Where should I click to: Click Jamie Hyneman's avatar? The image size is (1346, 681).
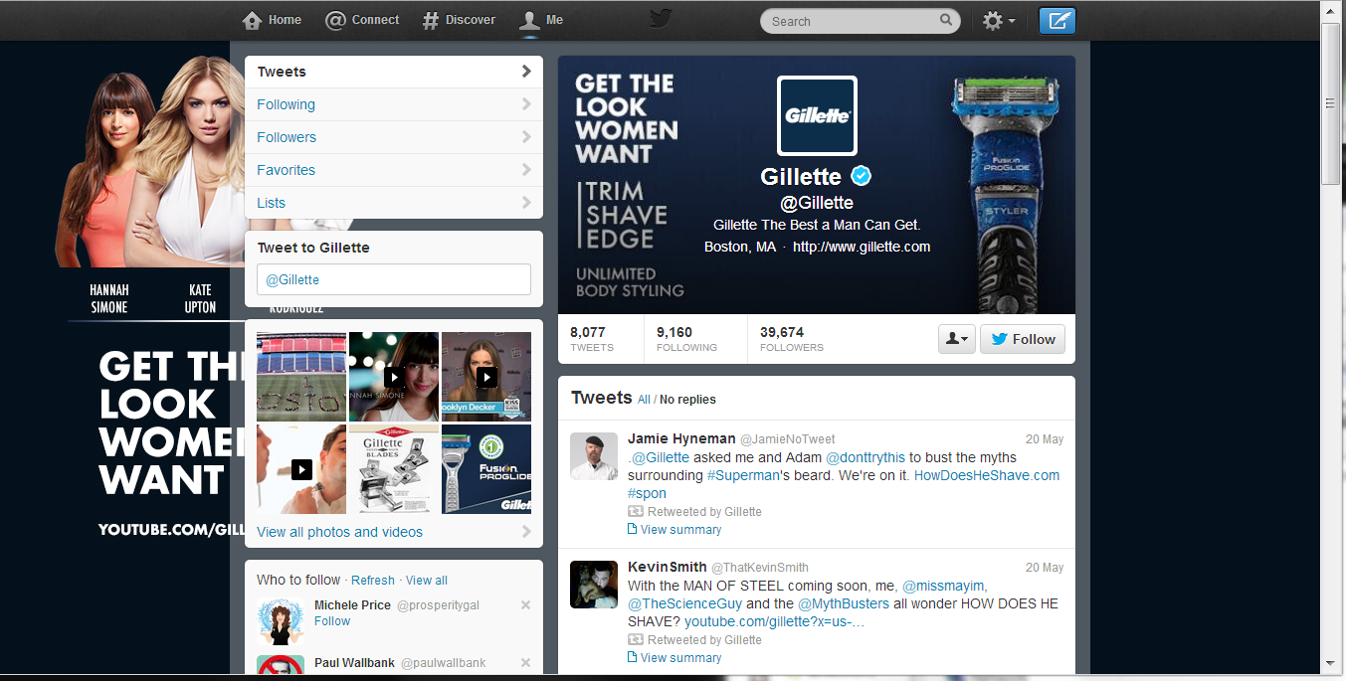594,456
